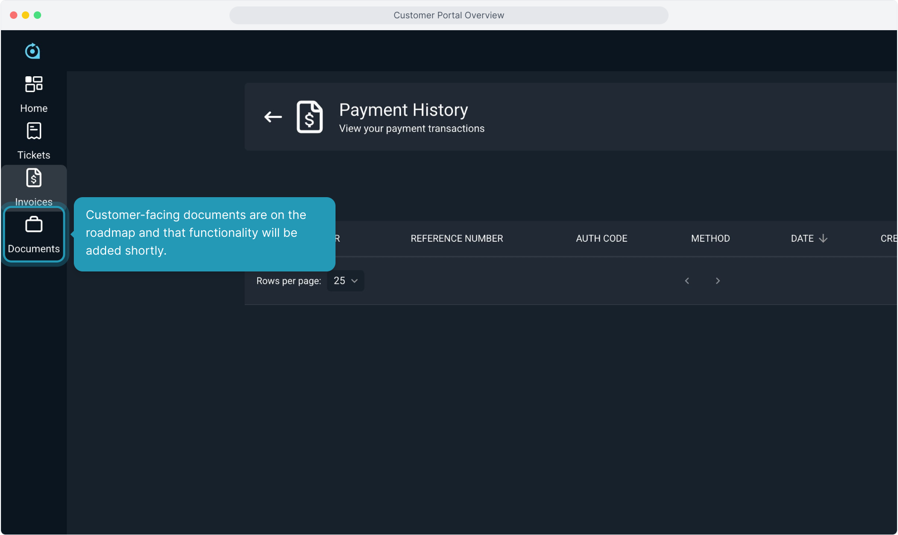Click the green maximize window button
898x535 pixels.
tap(38, 15)
